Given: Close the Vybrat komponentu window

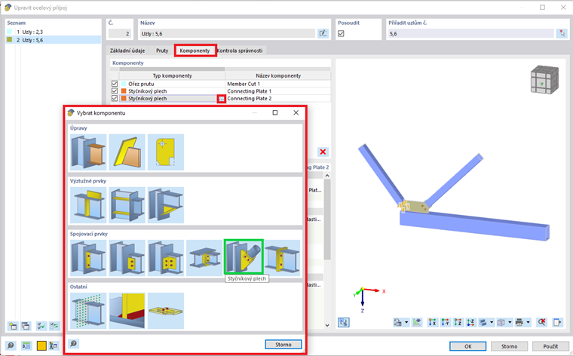Looking at the screenshot, I should [x=296, y=112].
